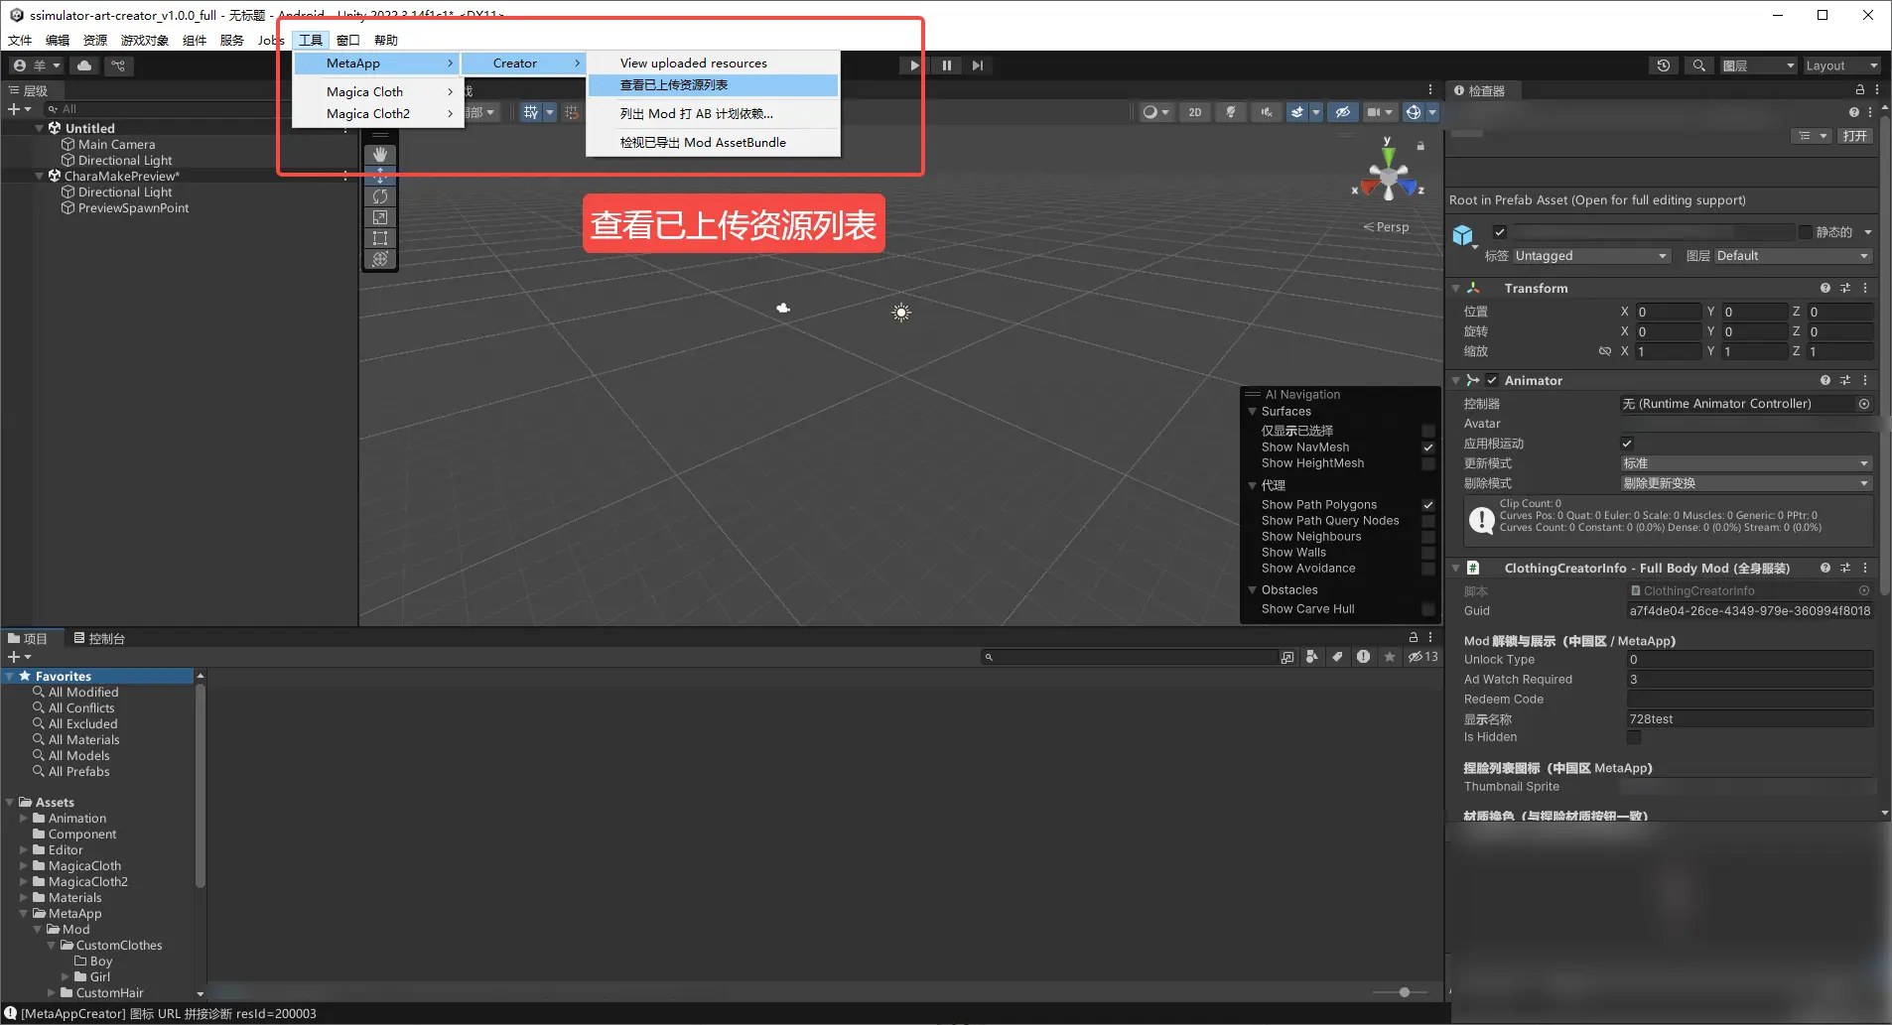This screenshot has height=1025, width=1892.
Task: Open the gizmos dropdown arrow
Action: coord(1432,112)
